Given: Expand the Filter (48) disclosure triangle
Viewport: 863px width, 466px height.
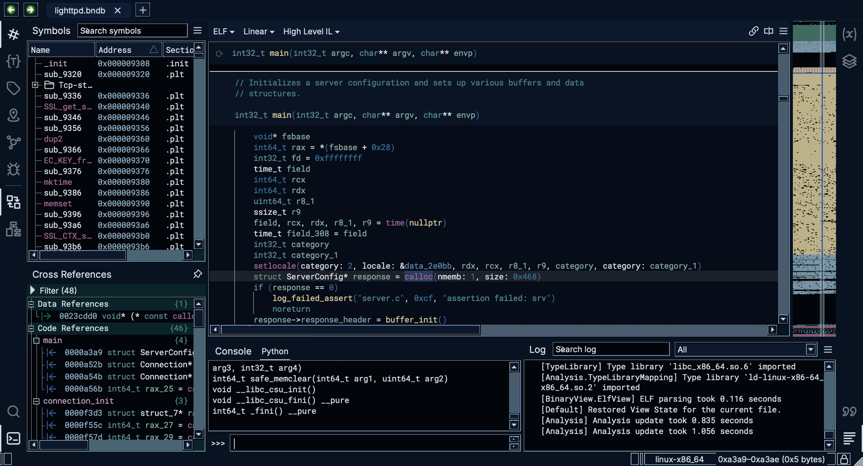Looking at the screenshot, I should click(x=33, y=290).
